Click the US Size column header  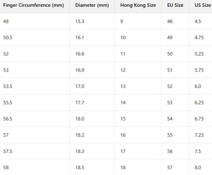pyautogui.click(x=203, y=5)
